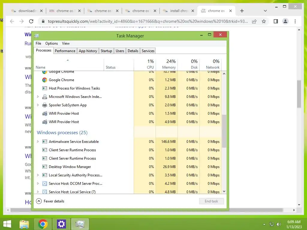Click the Chrome icon of the 1.2 MB Google Chrome row

[45, 80]
